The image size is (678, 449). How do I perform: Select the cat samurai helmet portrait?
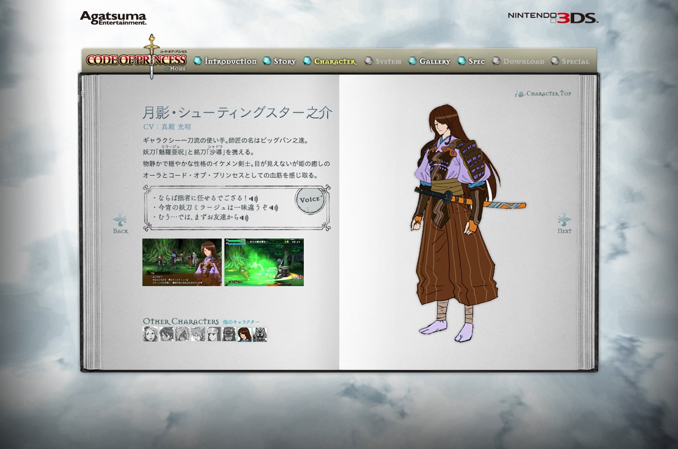[x=260, y=334]
